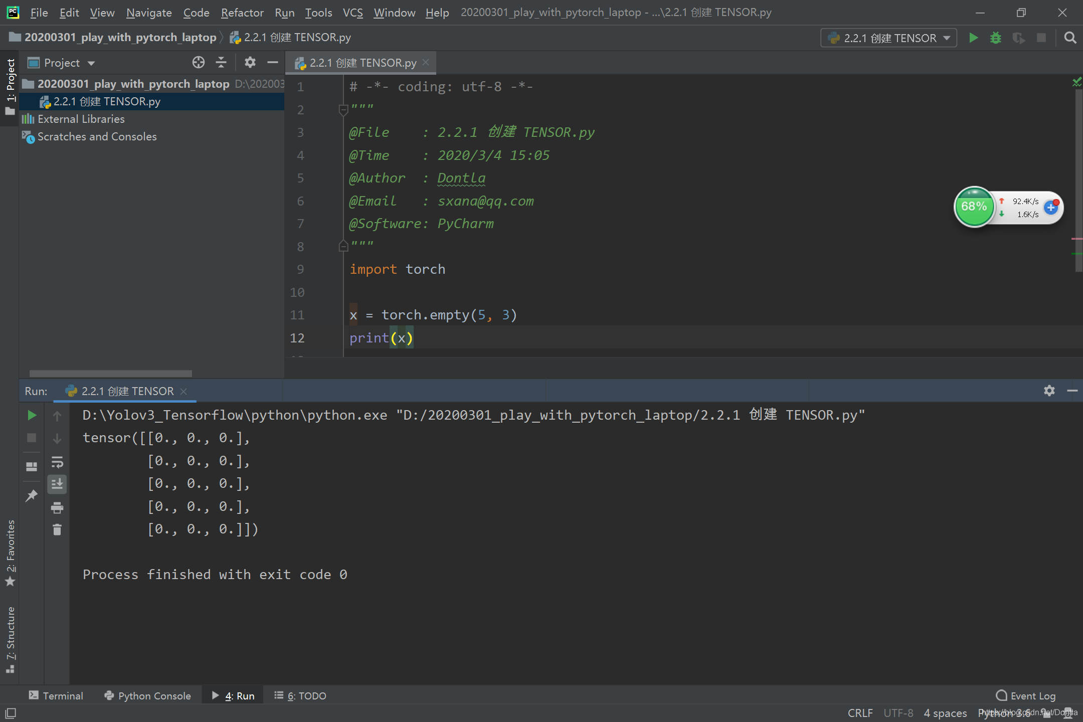The width and height of the screenshot is (1083, 722).
Task: Click the print output printer icon
Action: coord(57,508)
